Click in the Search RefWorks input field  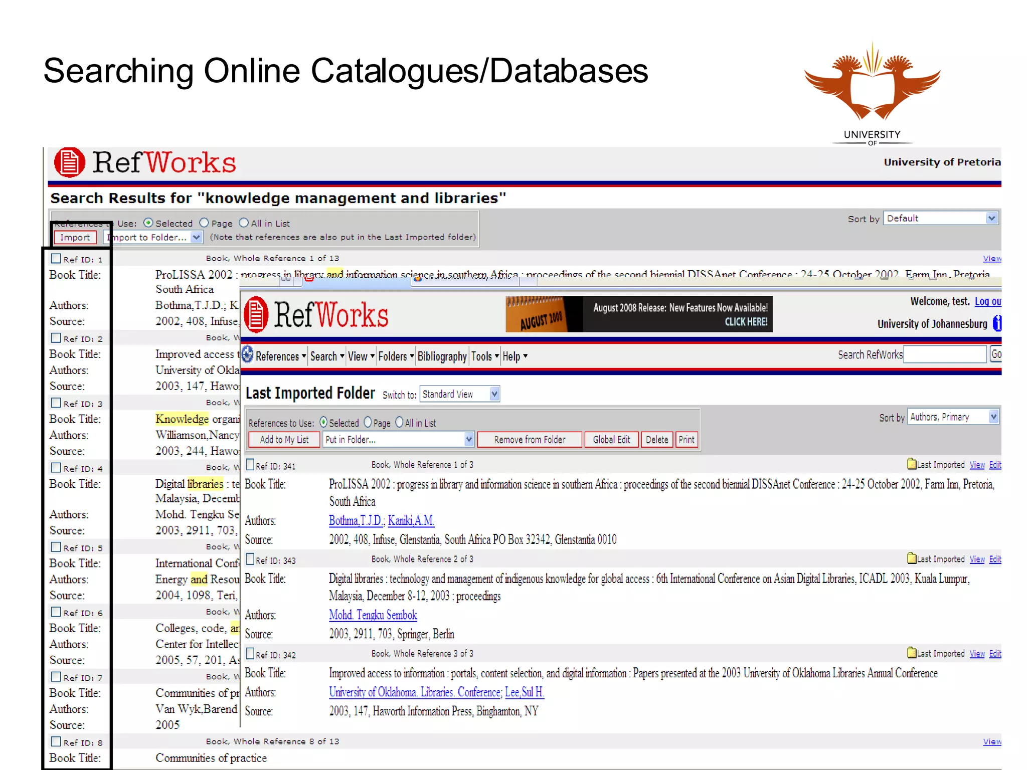(945, 354)
